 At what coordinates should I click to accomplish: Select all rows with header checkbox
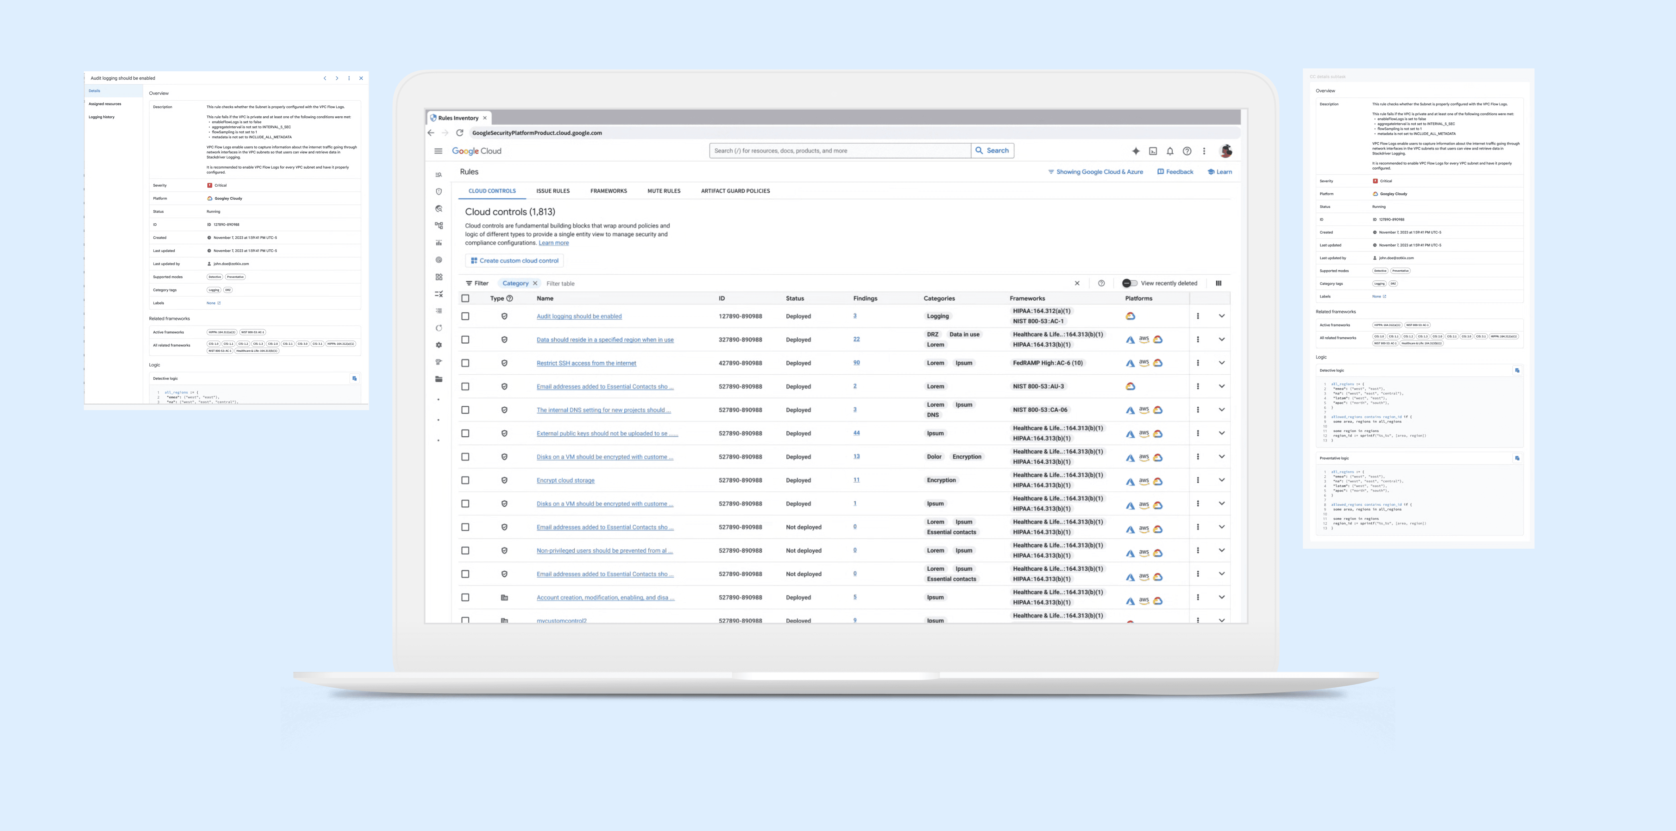[465, 299]
